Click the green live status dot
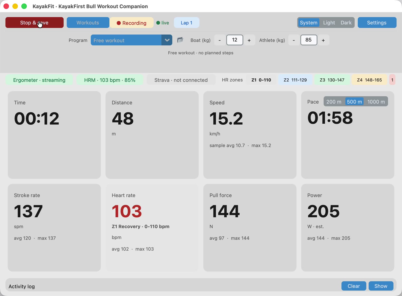This screenshot has width=402, height=296. point(158,23)
